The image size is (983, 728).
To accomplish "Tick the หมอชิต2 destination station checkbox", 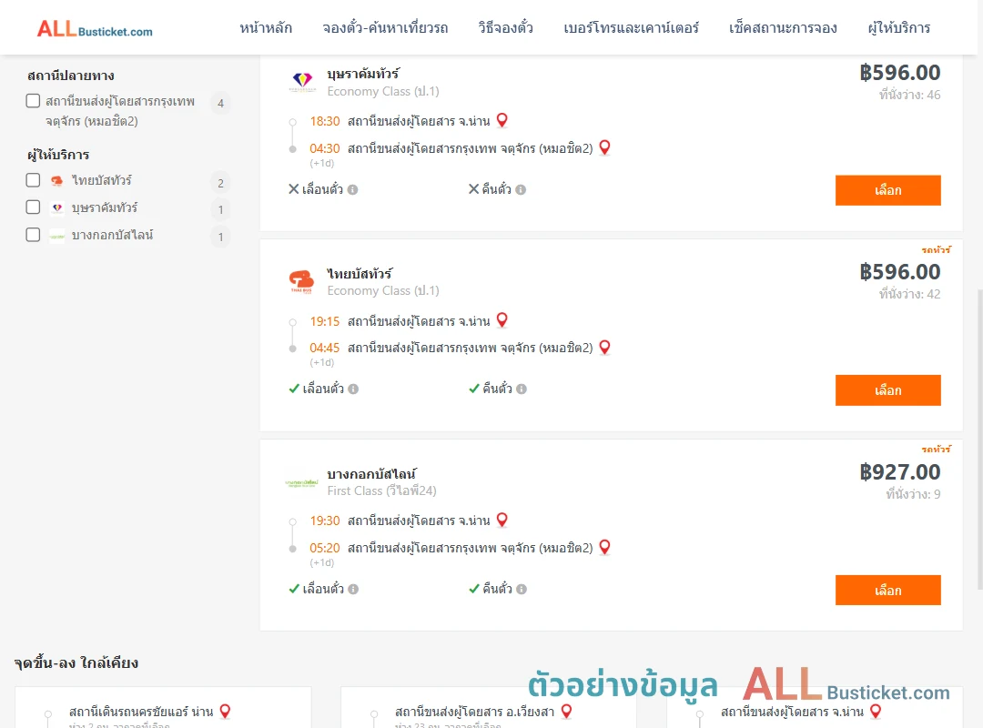I will pos(34,101).
